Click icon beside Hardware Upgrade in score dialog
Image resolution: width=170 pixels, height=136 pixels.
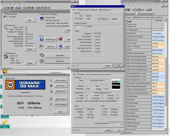coord(51,104)
